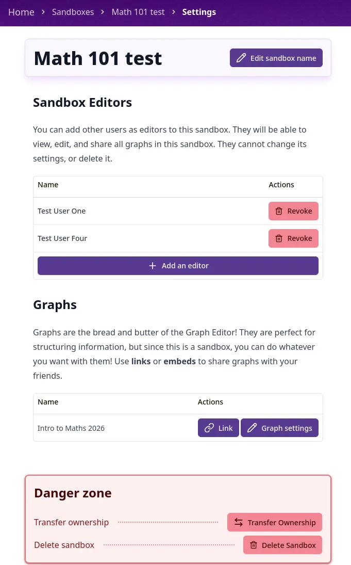Click the plus icon on Add an editor
Image resolution: width=351 pixels, height=565 pixels.
(153, 266)
